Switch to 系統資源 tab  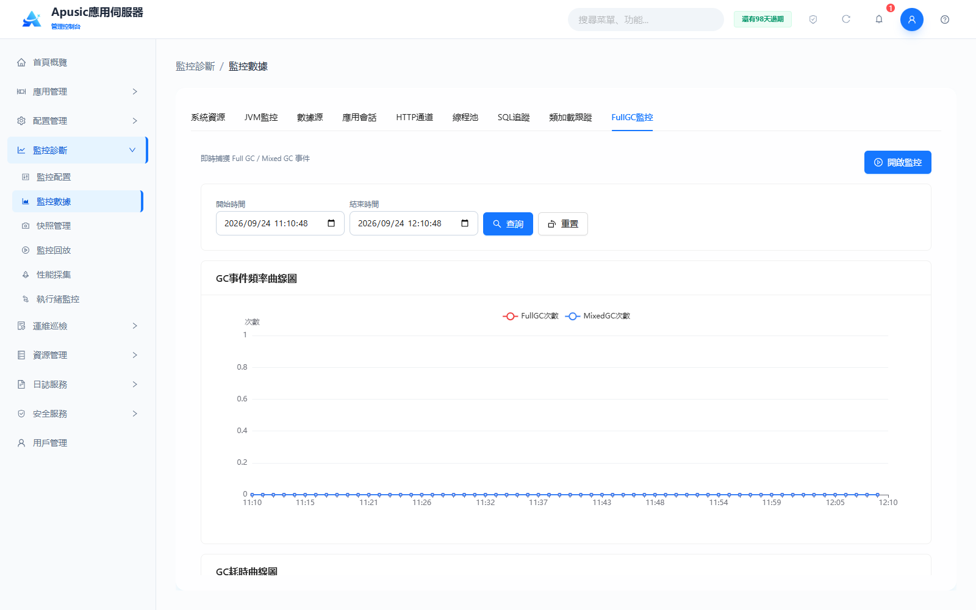208,117
